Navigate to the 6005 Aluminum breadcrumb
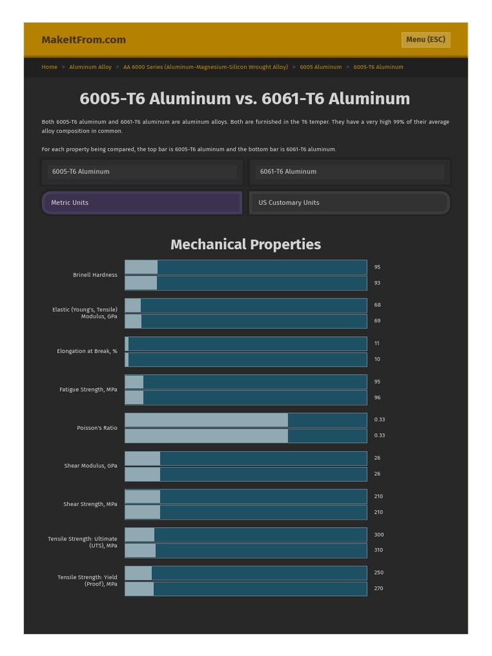 coord(320,67)
